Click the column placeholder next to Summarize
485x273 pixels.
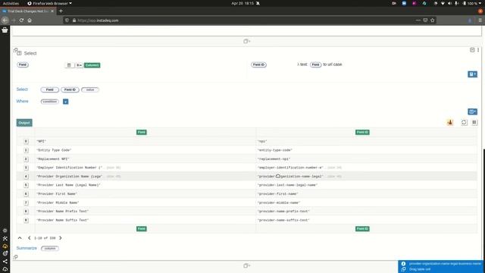[50, 249]
